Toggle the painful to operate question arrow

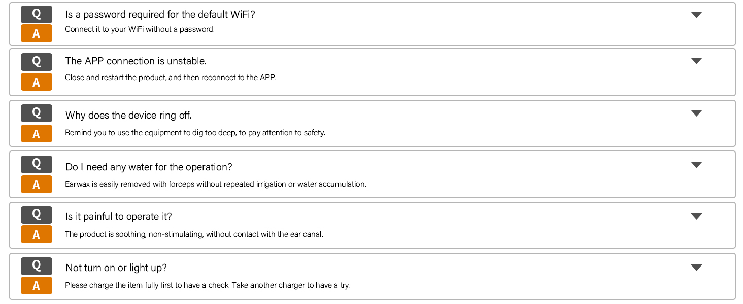tap(696, 216)
